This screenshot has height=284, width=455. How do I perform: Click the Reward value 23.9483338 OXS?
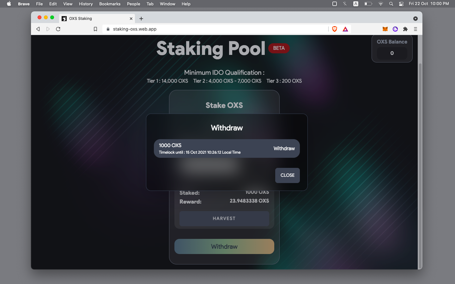coord(249,201)
